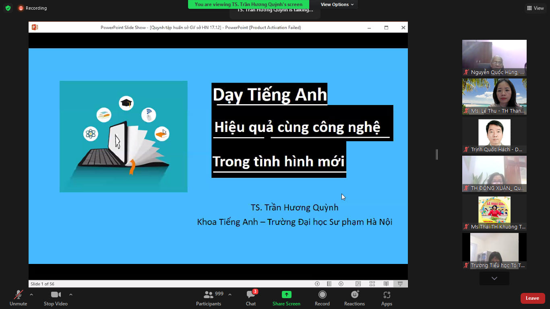Click the green Share Screen icon

tap(286, 295)
